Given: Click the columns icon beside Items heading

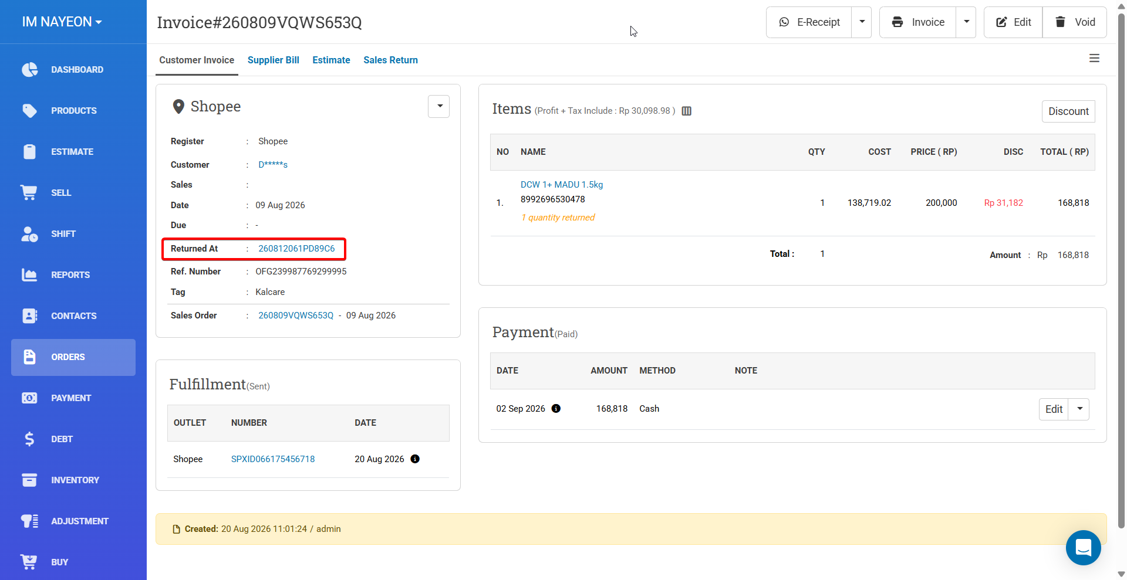Looking at the screenshot, I should click(686, 111).
